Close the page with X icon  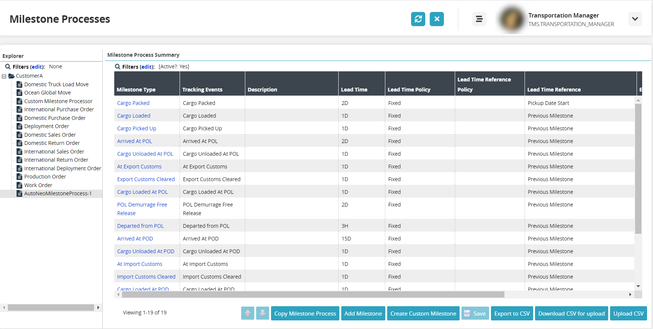click(x=436, y=19)
